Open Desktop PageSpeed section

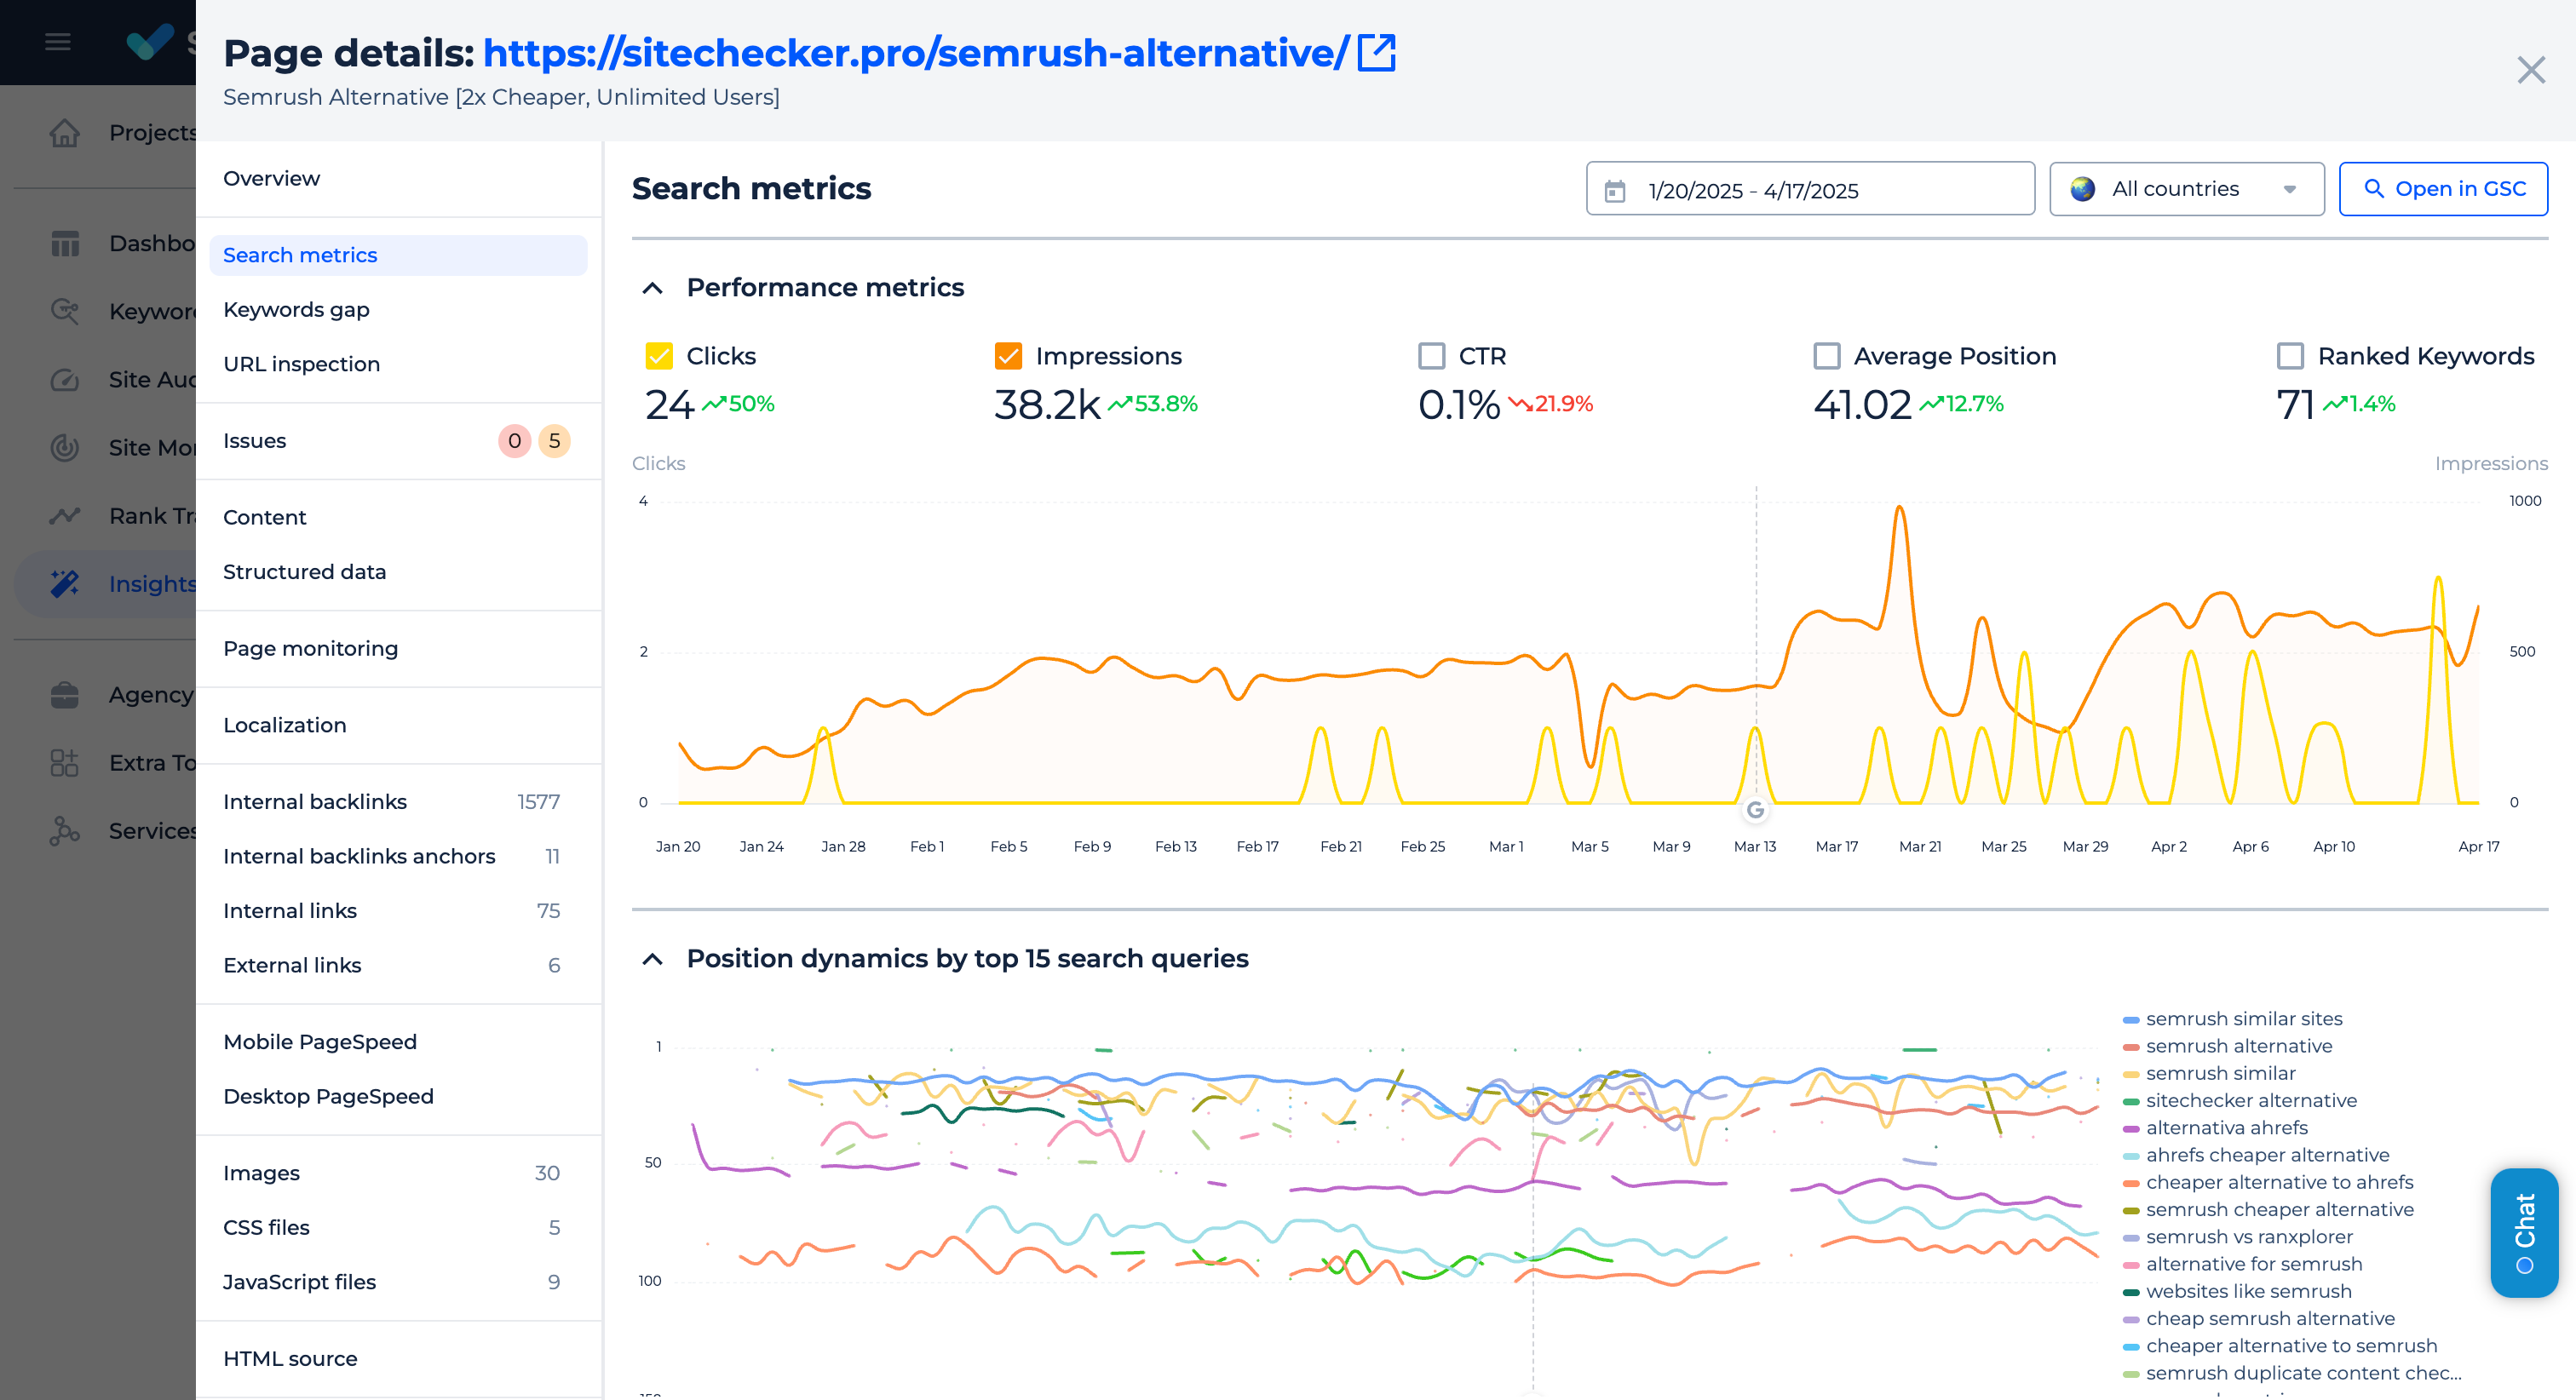pyautogui.click(x=328, y=1096)
